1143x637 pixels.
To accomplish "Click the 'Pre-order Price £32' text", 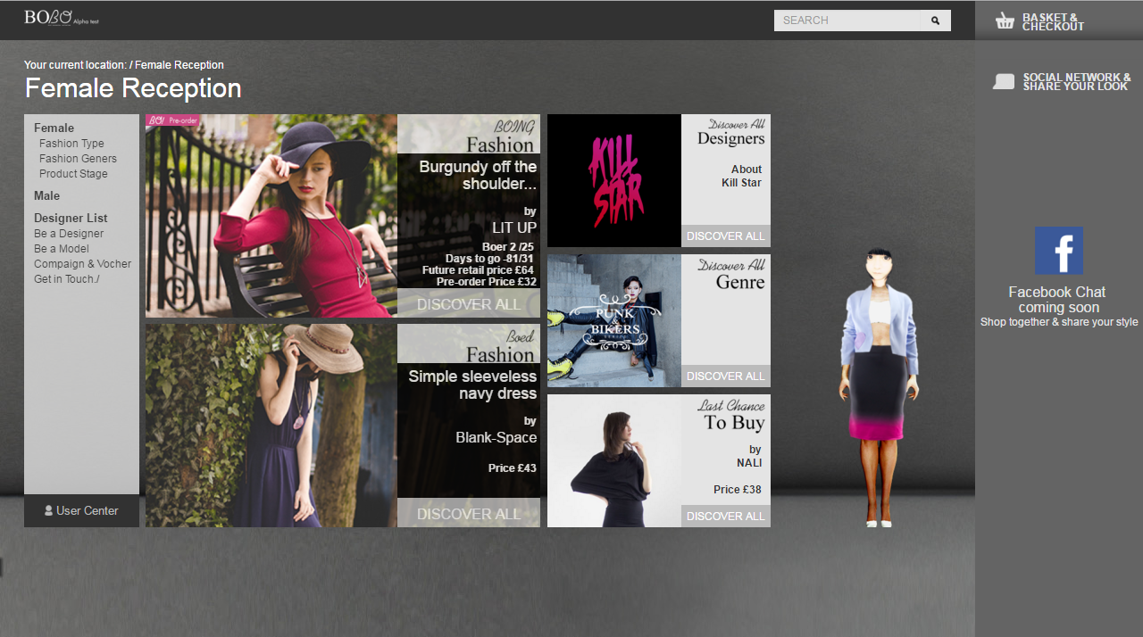I will point(487,282).
